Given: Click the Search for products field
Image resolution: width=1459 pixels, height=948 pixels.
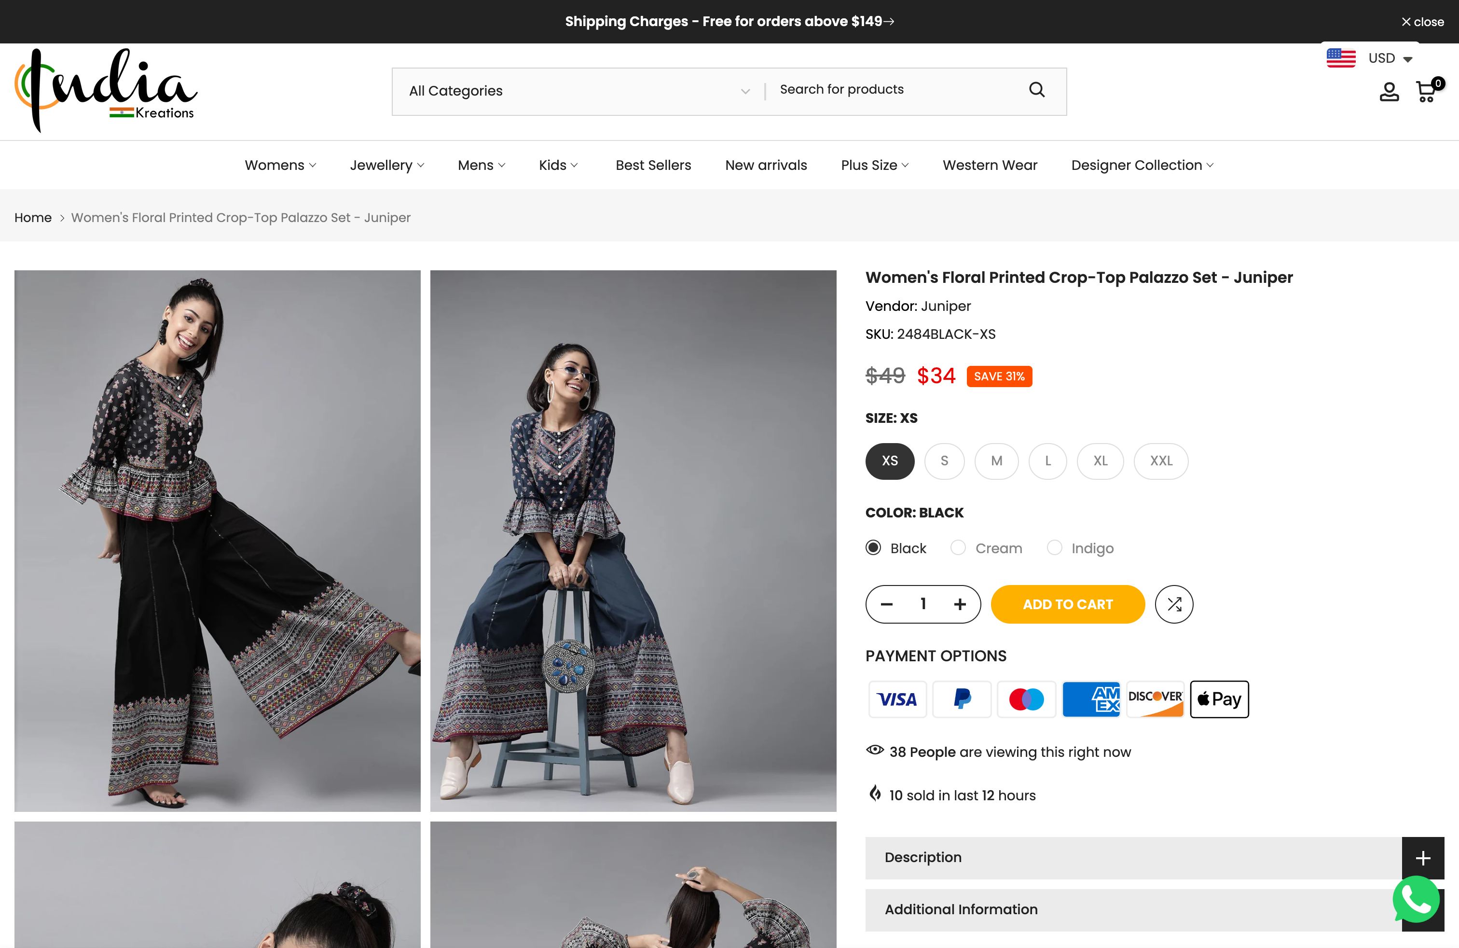Looking at the screenshot, I should coord(895,90).
